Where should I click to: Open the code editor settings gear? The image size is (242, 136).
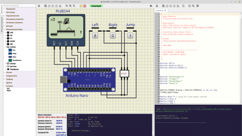157,6
